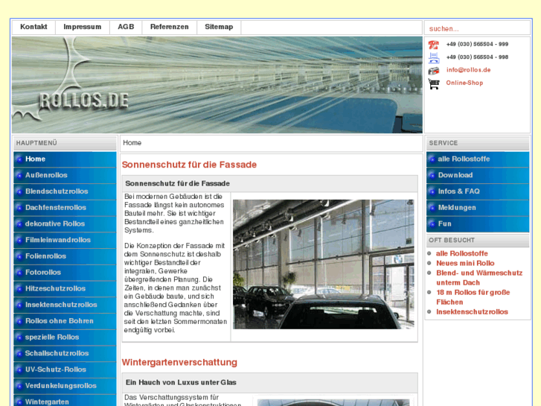Open Wintergarten menu item
The height and width of the screenshot is (406, 541).
pos(65,401)
